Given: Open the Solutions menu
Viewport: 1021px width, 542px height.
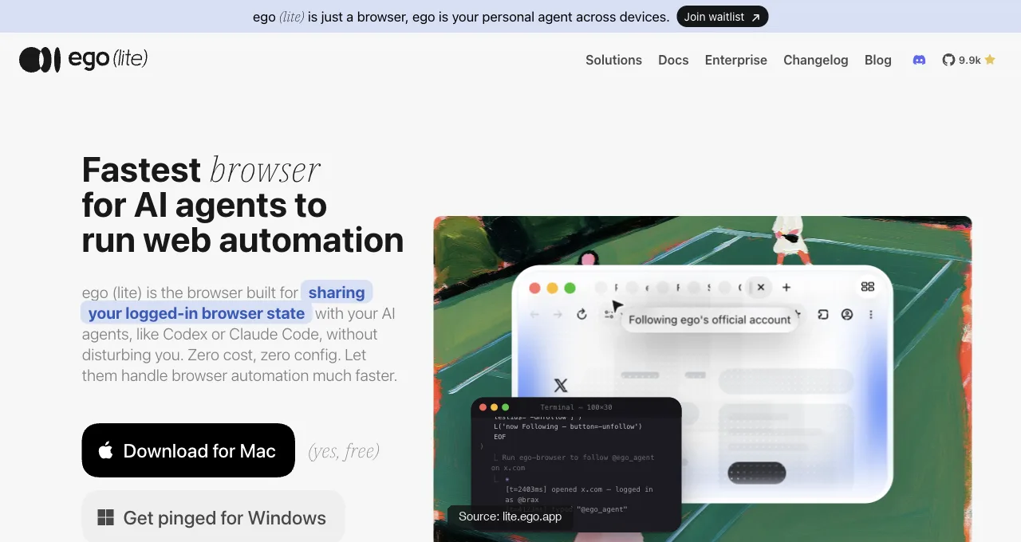Looking at the screenshot, I should click(x=613, y=60).
